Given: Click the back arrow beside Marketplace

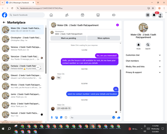Looking at the screenshot, I should [x=4, y=22].
